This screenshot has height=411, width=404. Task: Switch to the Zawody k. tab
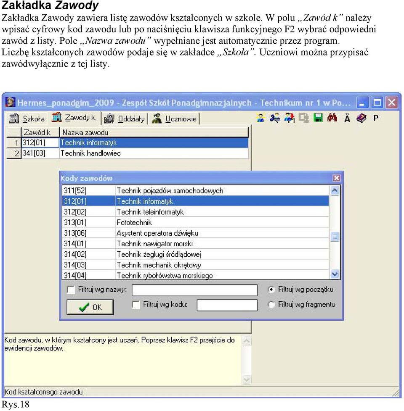74,118
